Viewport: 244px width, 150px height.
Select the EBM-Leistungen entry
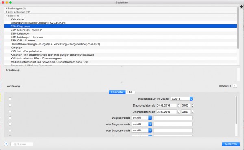120,33
